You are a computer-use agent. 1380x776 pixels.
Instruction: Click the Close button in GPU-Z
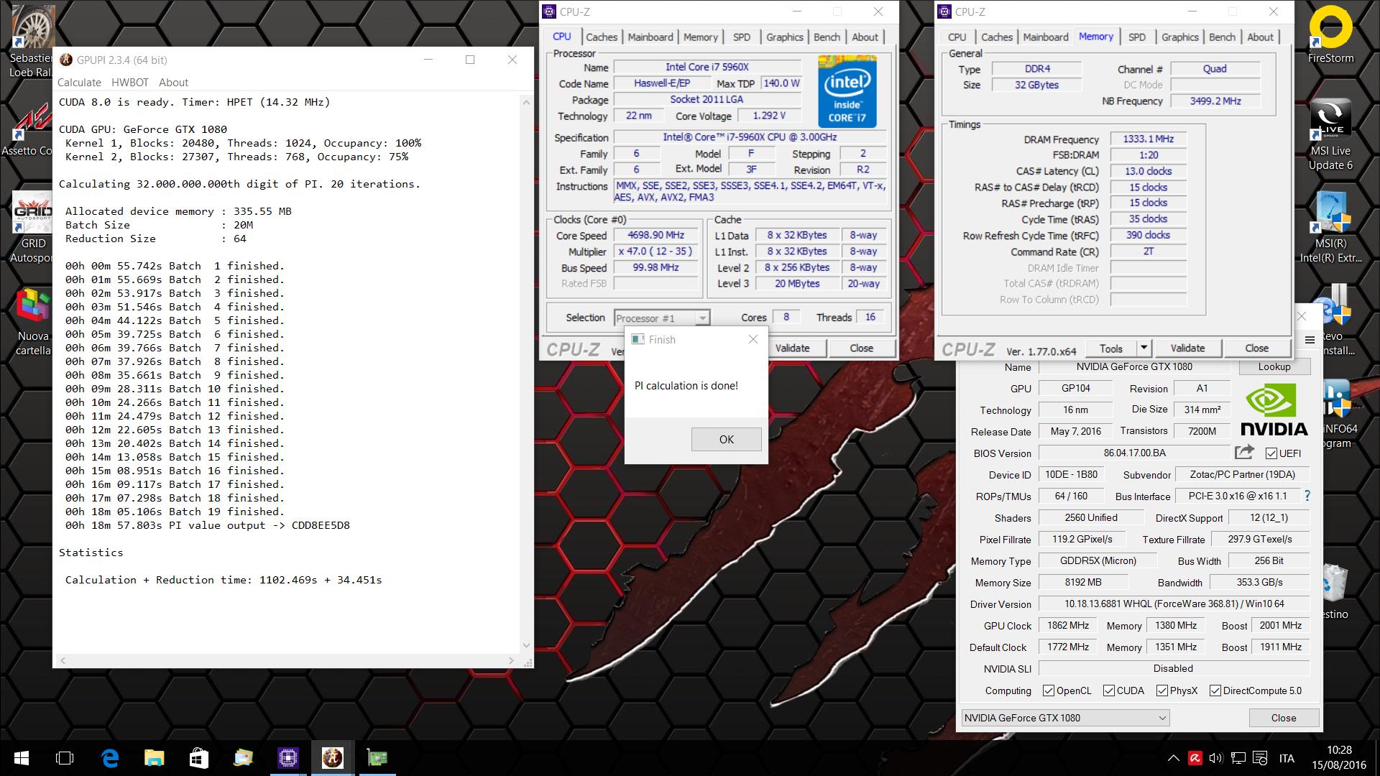[1284, 718]
